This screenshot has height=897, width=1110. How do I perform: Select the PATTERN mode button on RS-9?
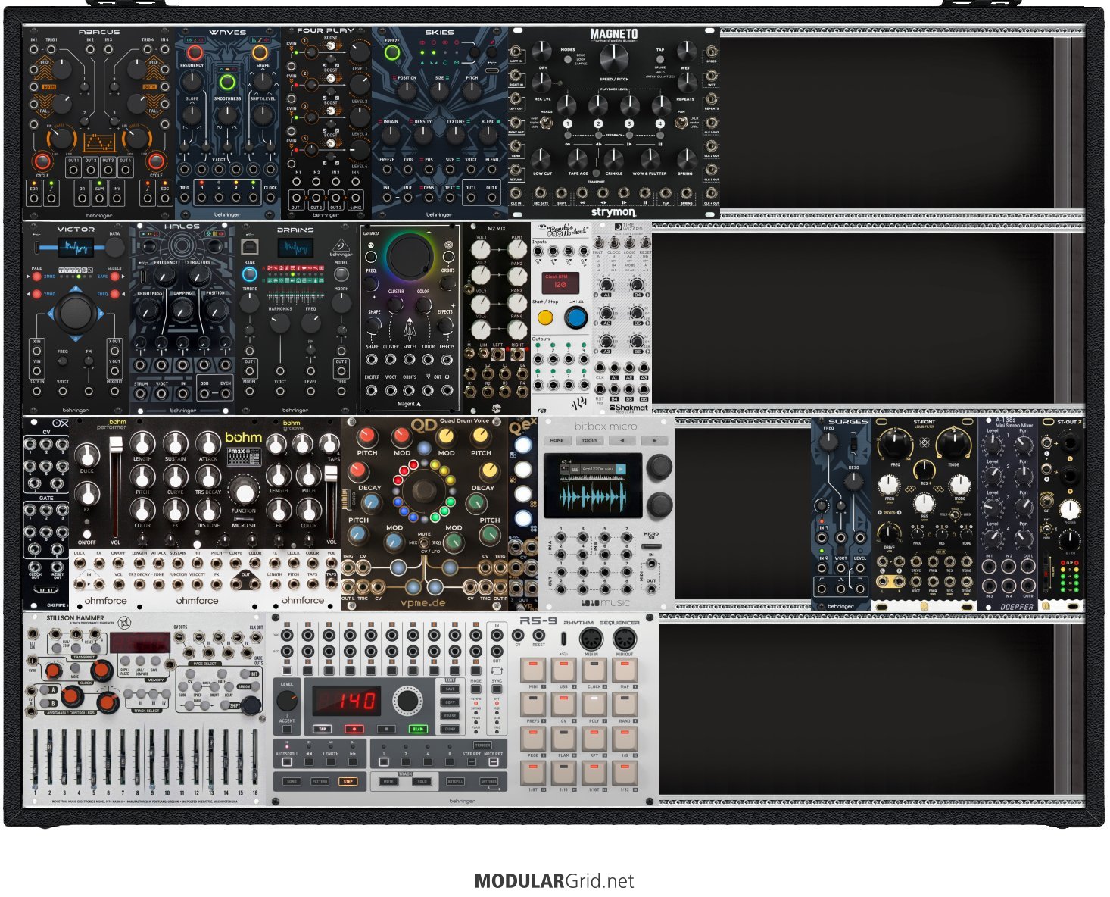320,781
